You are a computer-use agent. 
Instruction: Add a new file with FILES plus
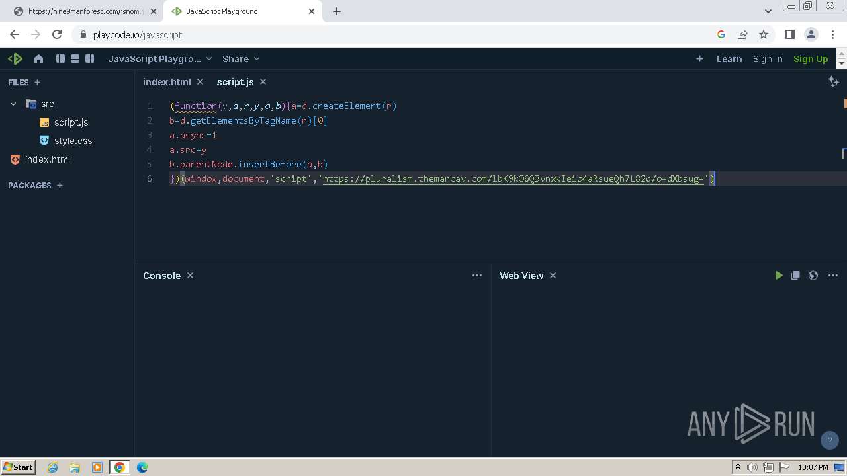click(37, 83)
